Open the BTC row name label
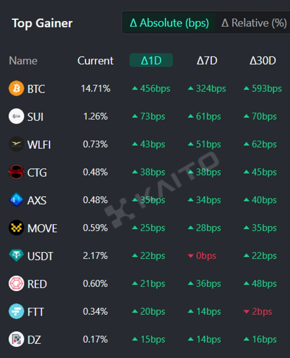Viewport: 290px width, 358px height. [x=36, y=89]
